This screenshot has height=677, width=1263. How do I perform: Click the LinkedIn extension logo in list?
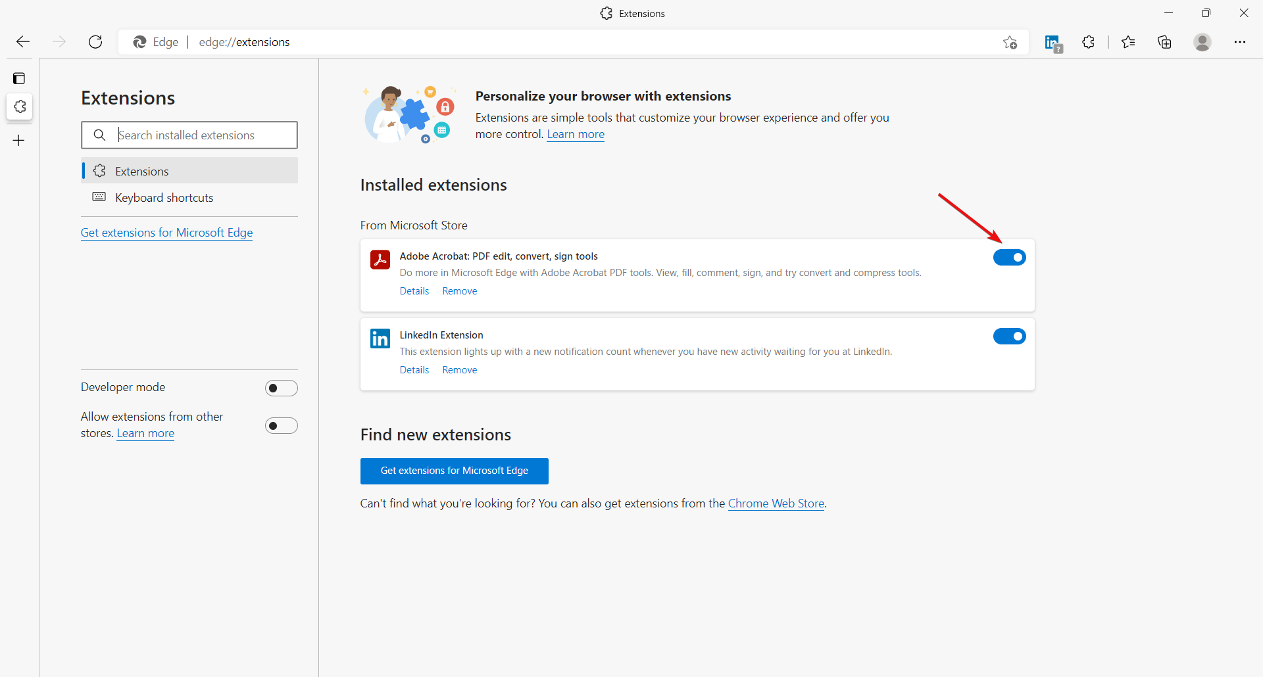(x=380, y=338)
